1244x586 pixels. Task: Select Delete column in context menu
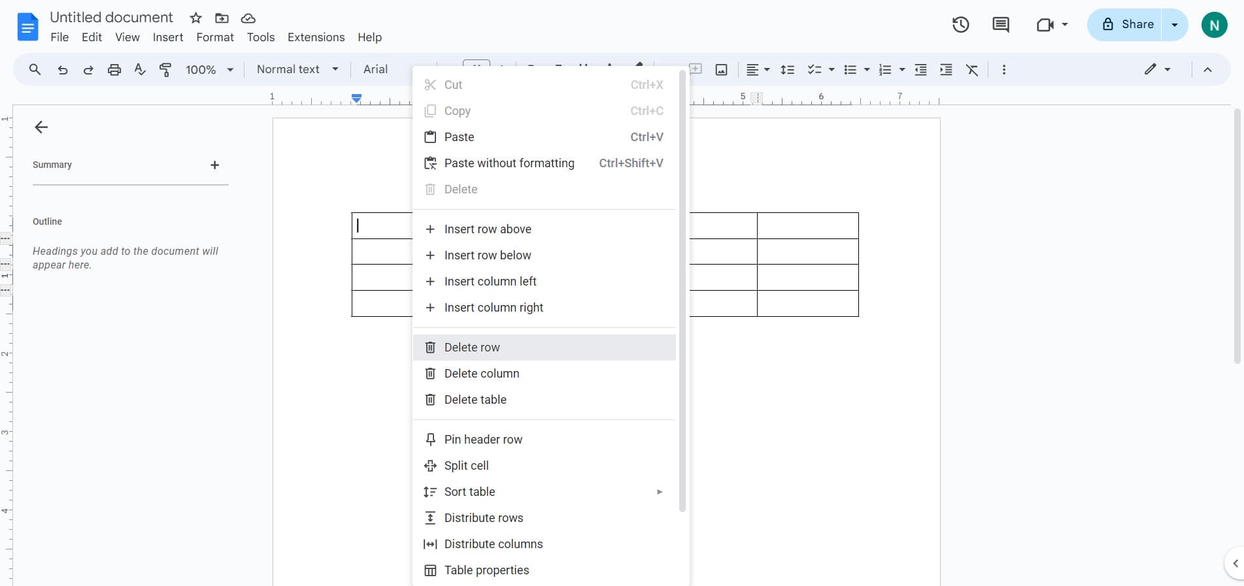(545, 374)
